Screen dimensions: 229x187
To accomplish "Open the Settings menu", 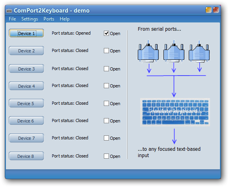I will 30,19.
